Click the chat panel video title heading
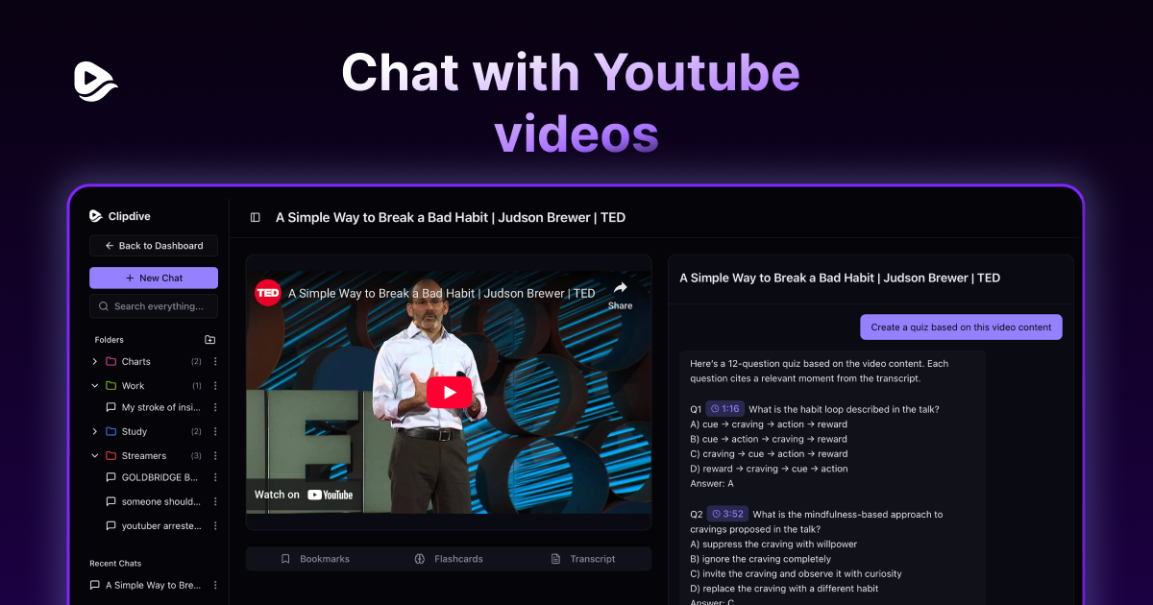The image size is (1153, 605). click(x=840, y=278)
